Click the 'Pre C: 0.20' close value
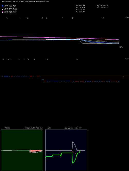This screenshot has height=171, width=129. [80, 12]
